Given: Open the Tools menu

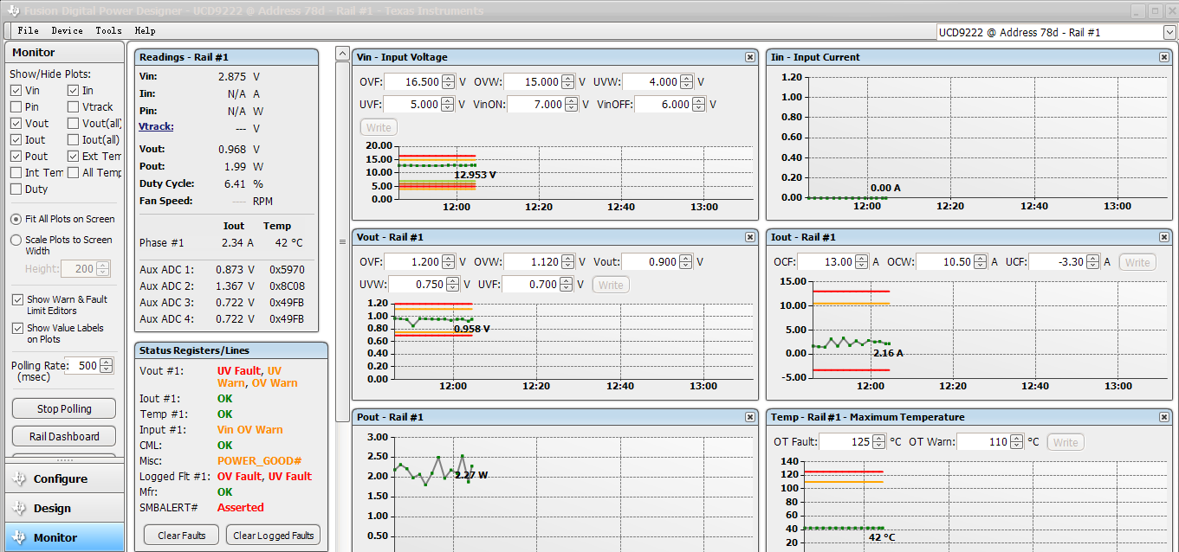Looking at the screenshot, I should pyautogui.click(x=108, y=30).
